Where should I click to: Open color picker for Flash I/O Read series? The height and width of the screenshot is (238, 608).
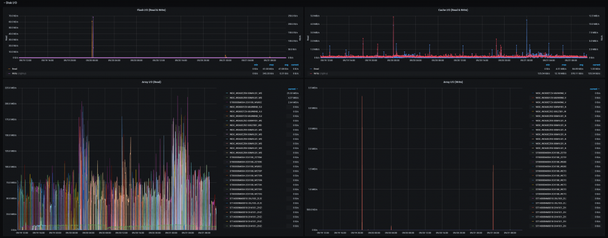pyautogui.click(x=9, y=69)
